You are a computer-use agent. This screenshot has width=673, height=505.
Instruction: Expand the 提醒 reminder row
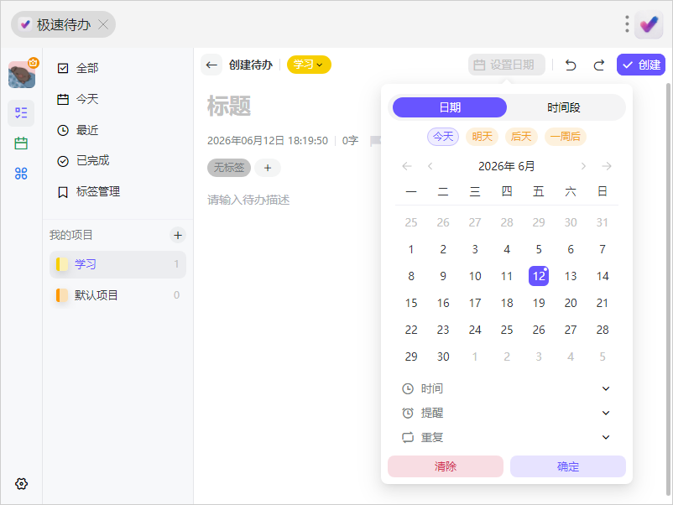click(x=507, y=413)
